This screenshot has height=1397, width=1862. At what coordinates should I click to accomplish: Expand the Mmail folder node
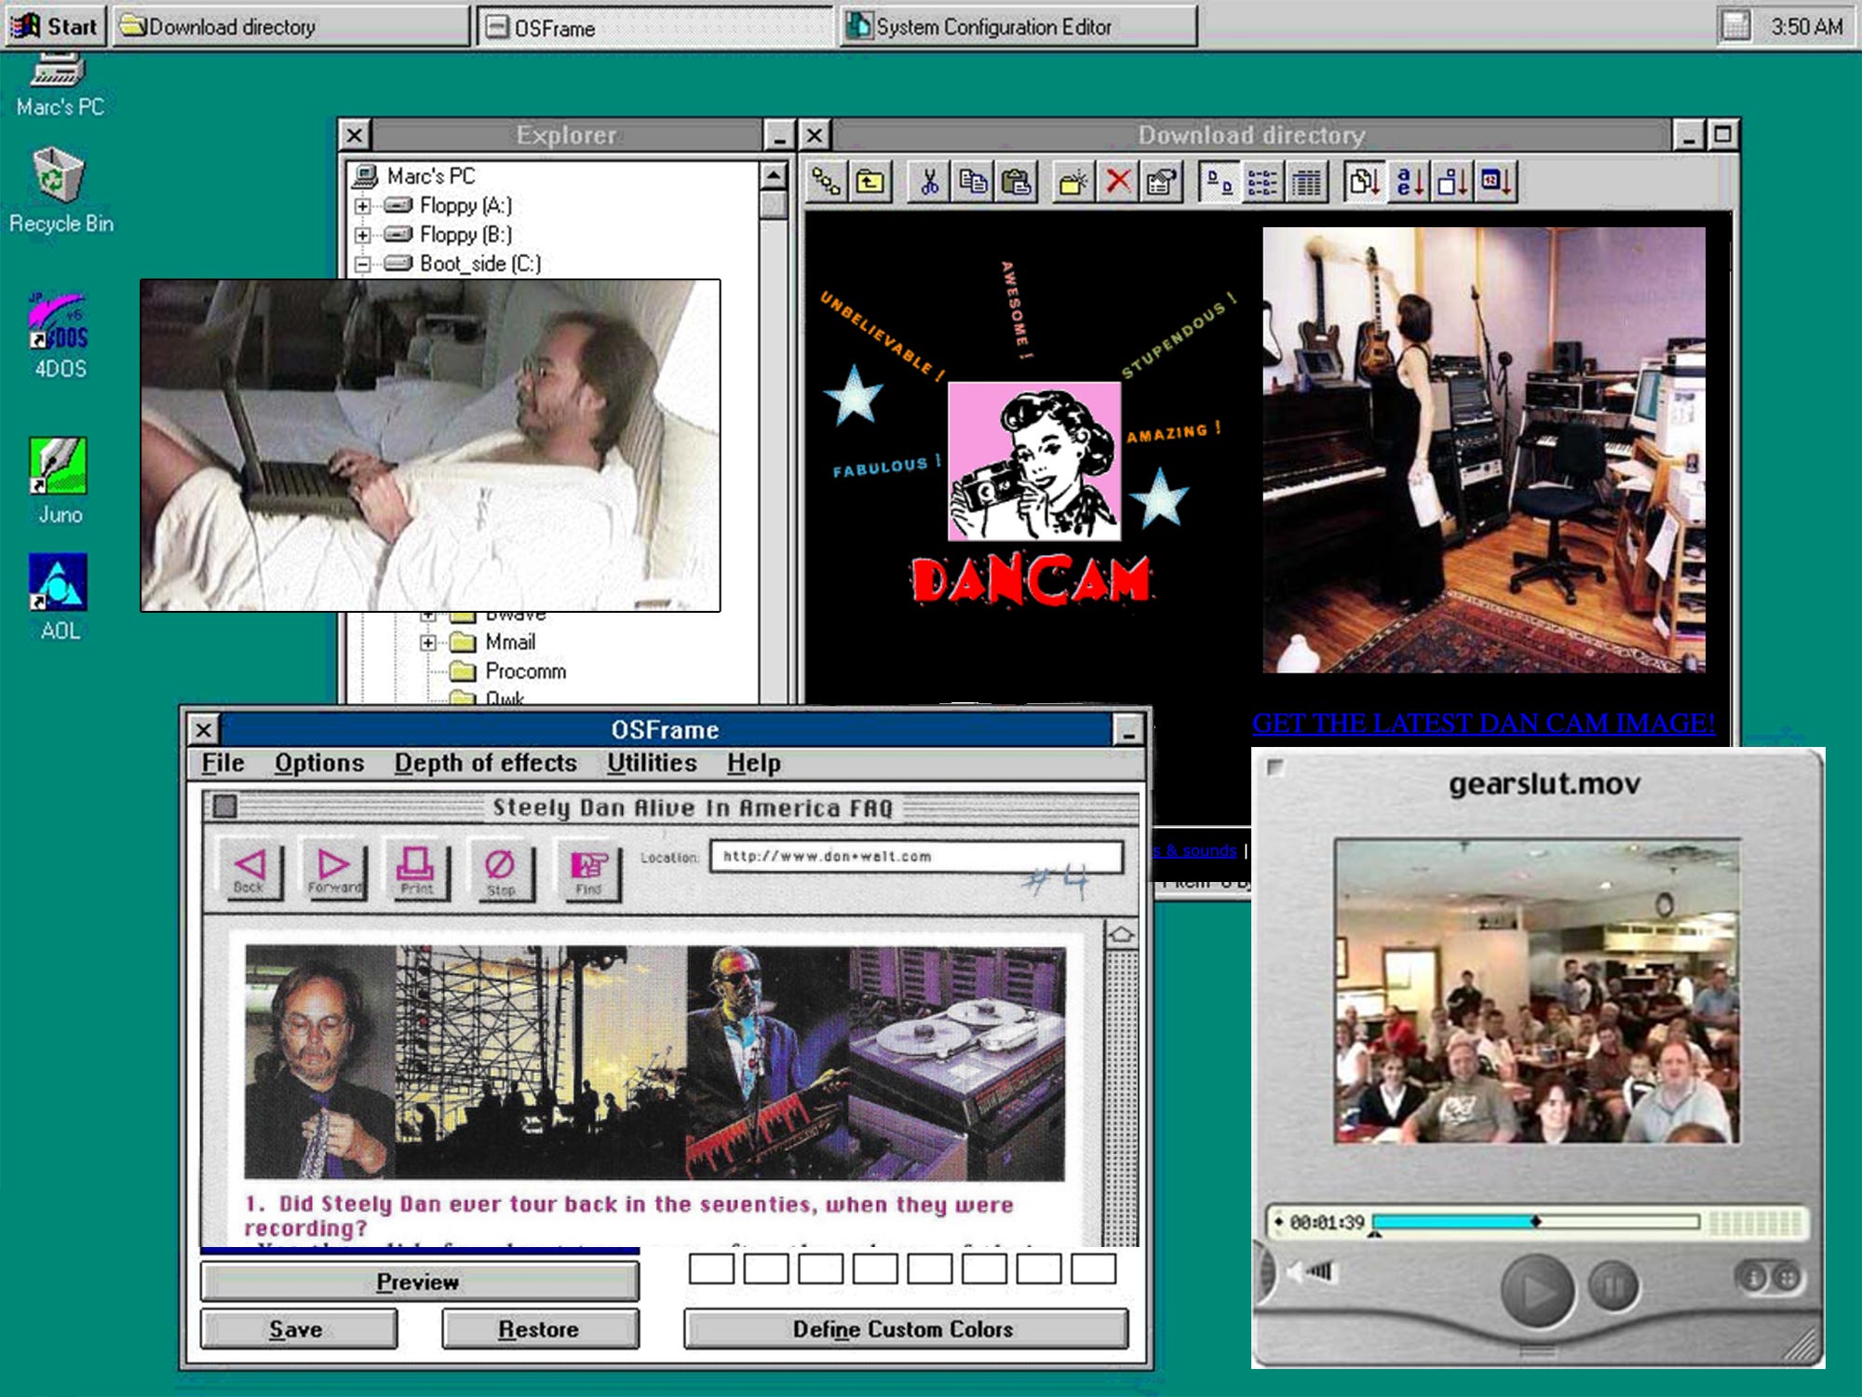coord(427,643)
